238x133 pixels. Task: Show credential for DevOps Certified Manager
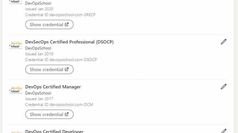(x=49, y=114)
